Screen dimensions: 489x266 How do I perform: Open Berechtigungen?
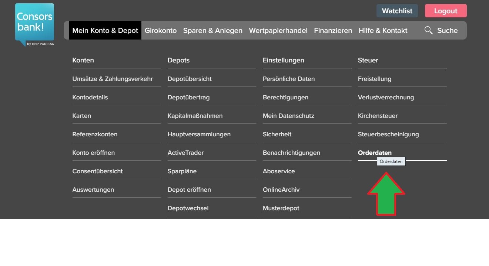(285, 97)
